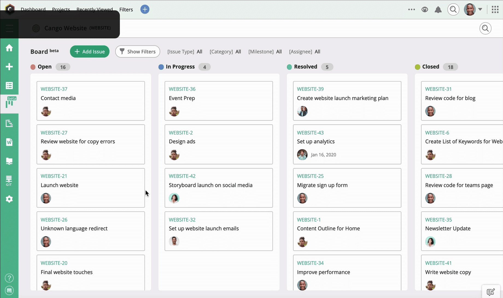Viewport: 503px width, 298px height.
Task: Open project Settings via the gear icon
Action: (9, 199)
